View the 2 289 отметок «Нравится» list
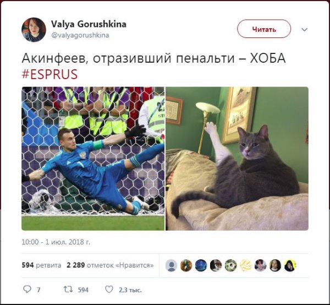 click(110, 265)
